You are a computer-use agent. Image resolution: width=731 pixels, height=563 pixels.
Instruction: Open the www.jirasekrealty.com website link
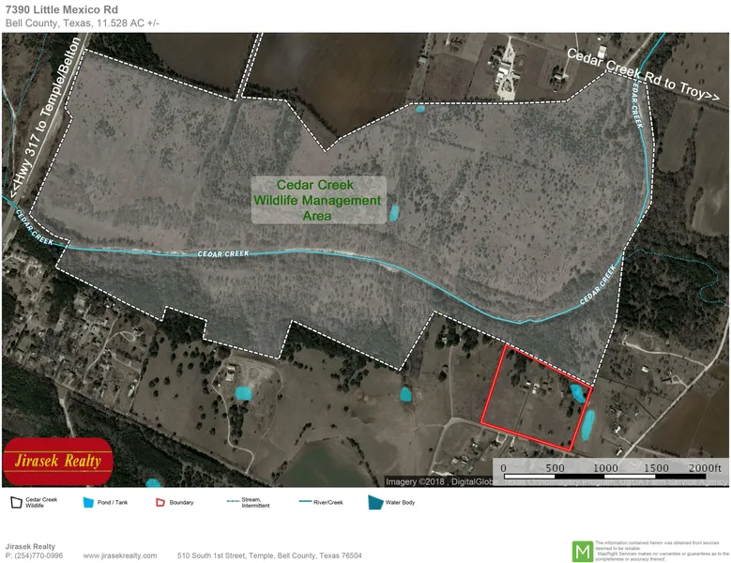[x=120, y=555]
